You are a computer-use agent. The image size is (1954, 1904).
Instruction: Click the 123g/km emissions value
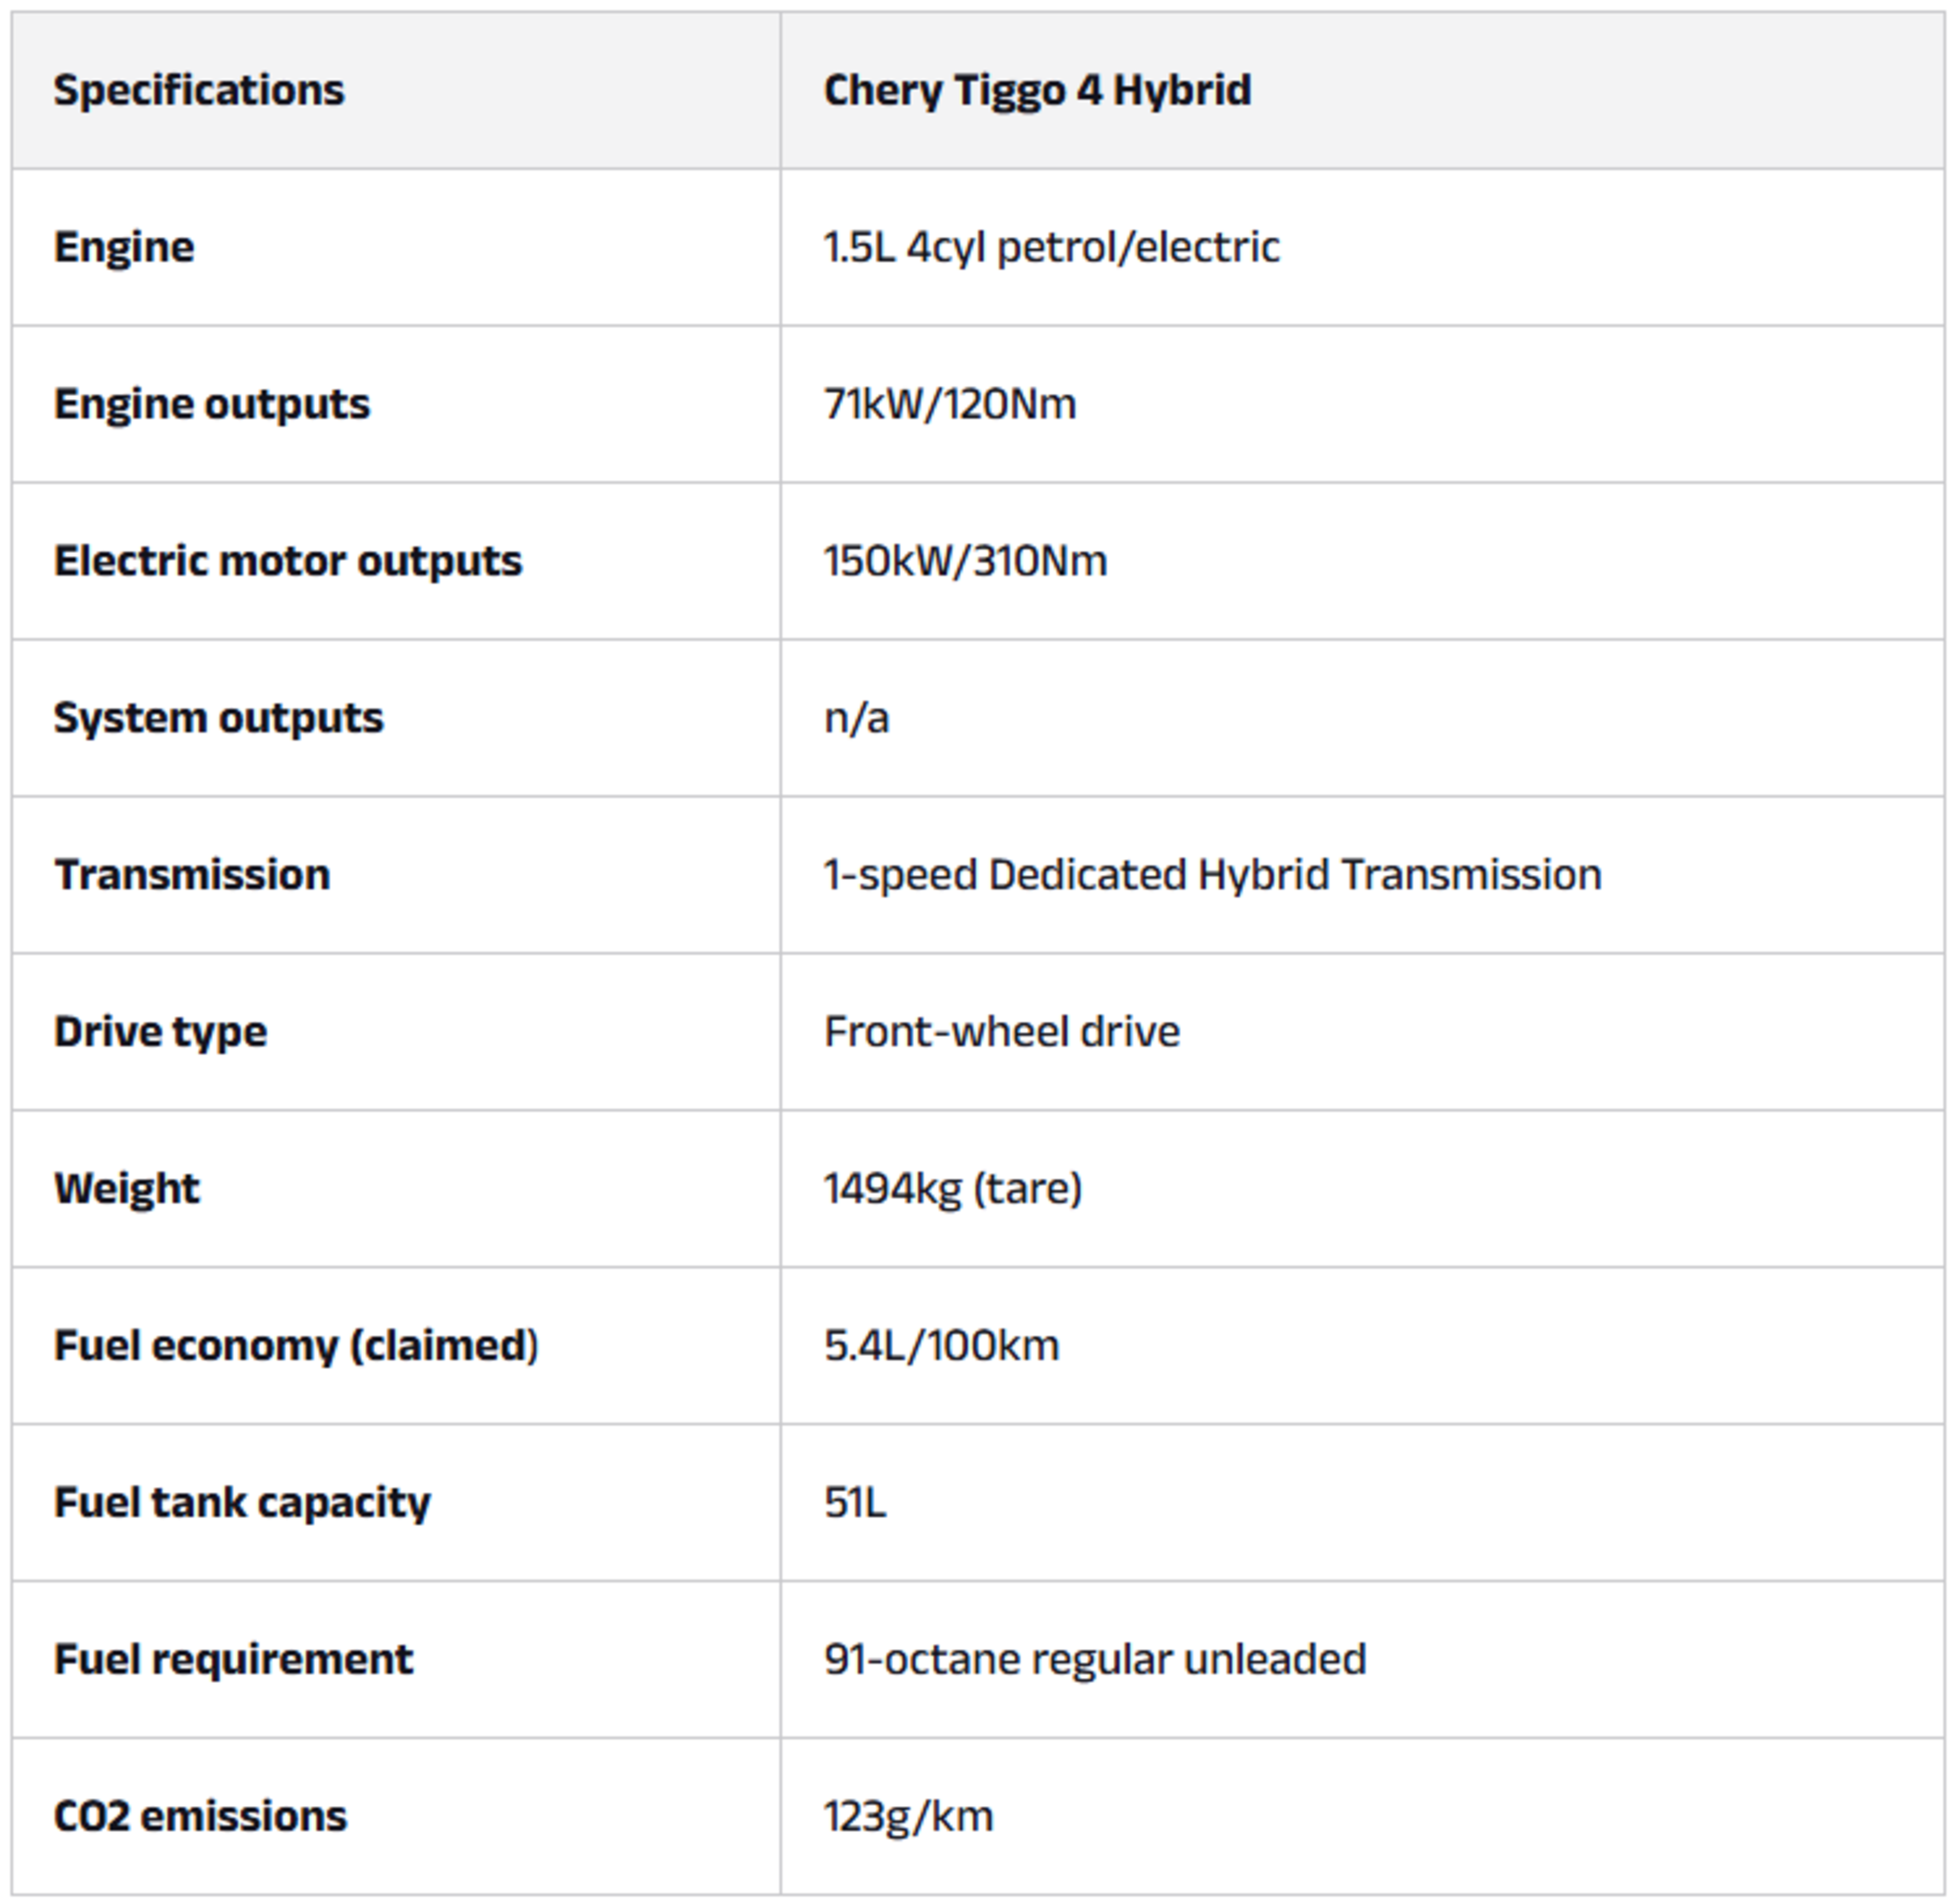point(908,1817)
